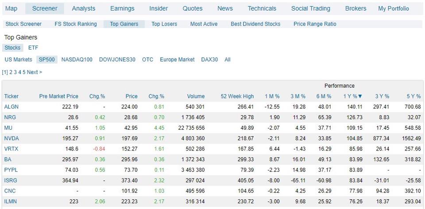Go to page 2 of results

[11, 72]
